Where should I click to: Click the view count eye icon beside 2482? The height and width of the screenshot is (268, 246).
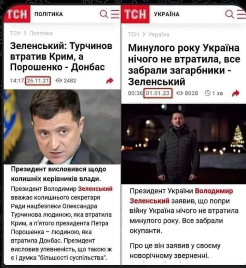(x=59, y=80)
